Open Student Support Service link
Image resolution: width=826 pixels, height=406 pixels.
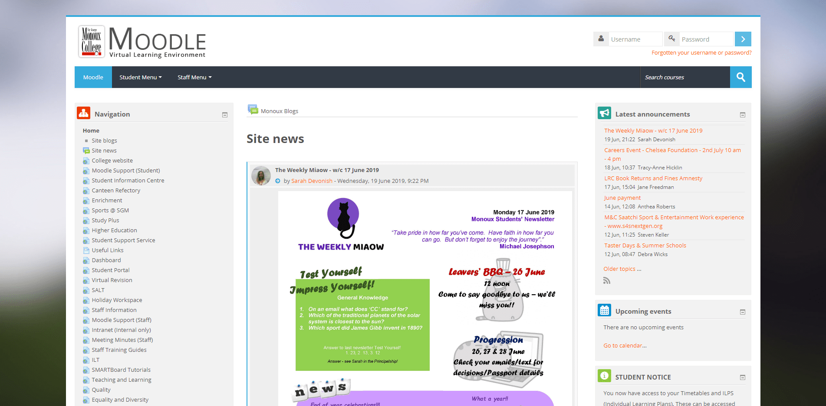[x=123, y=240]
